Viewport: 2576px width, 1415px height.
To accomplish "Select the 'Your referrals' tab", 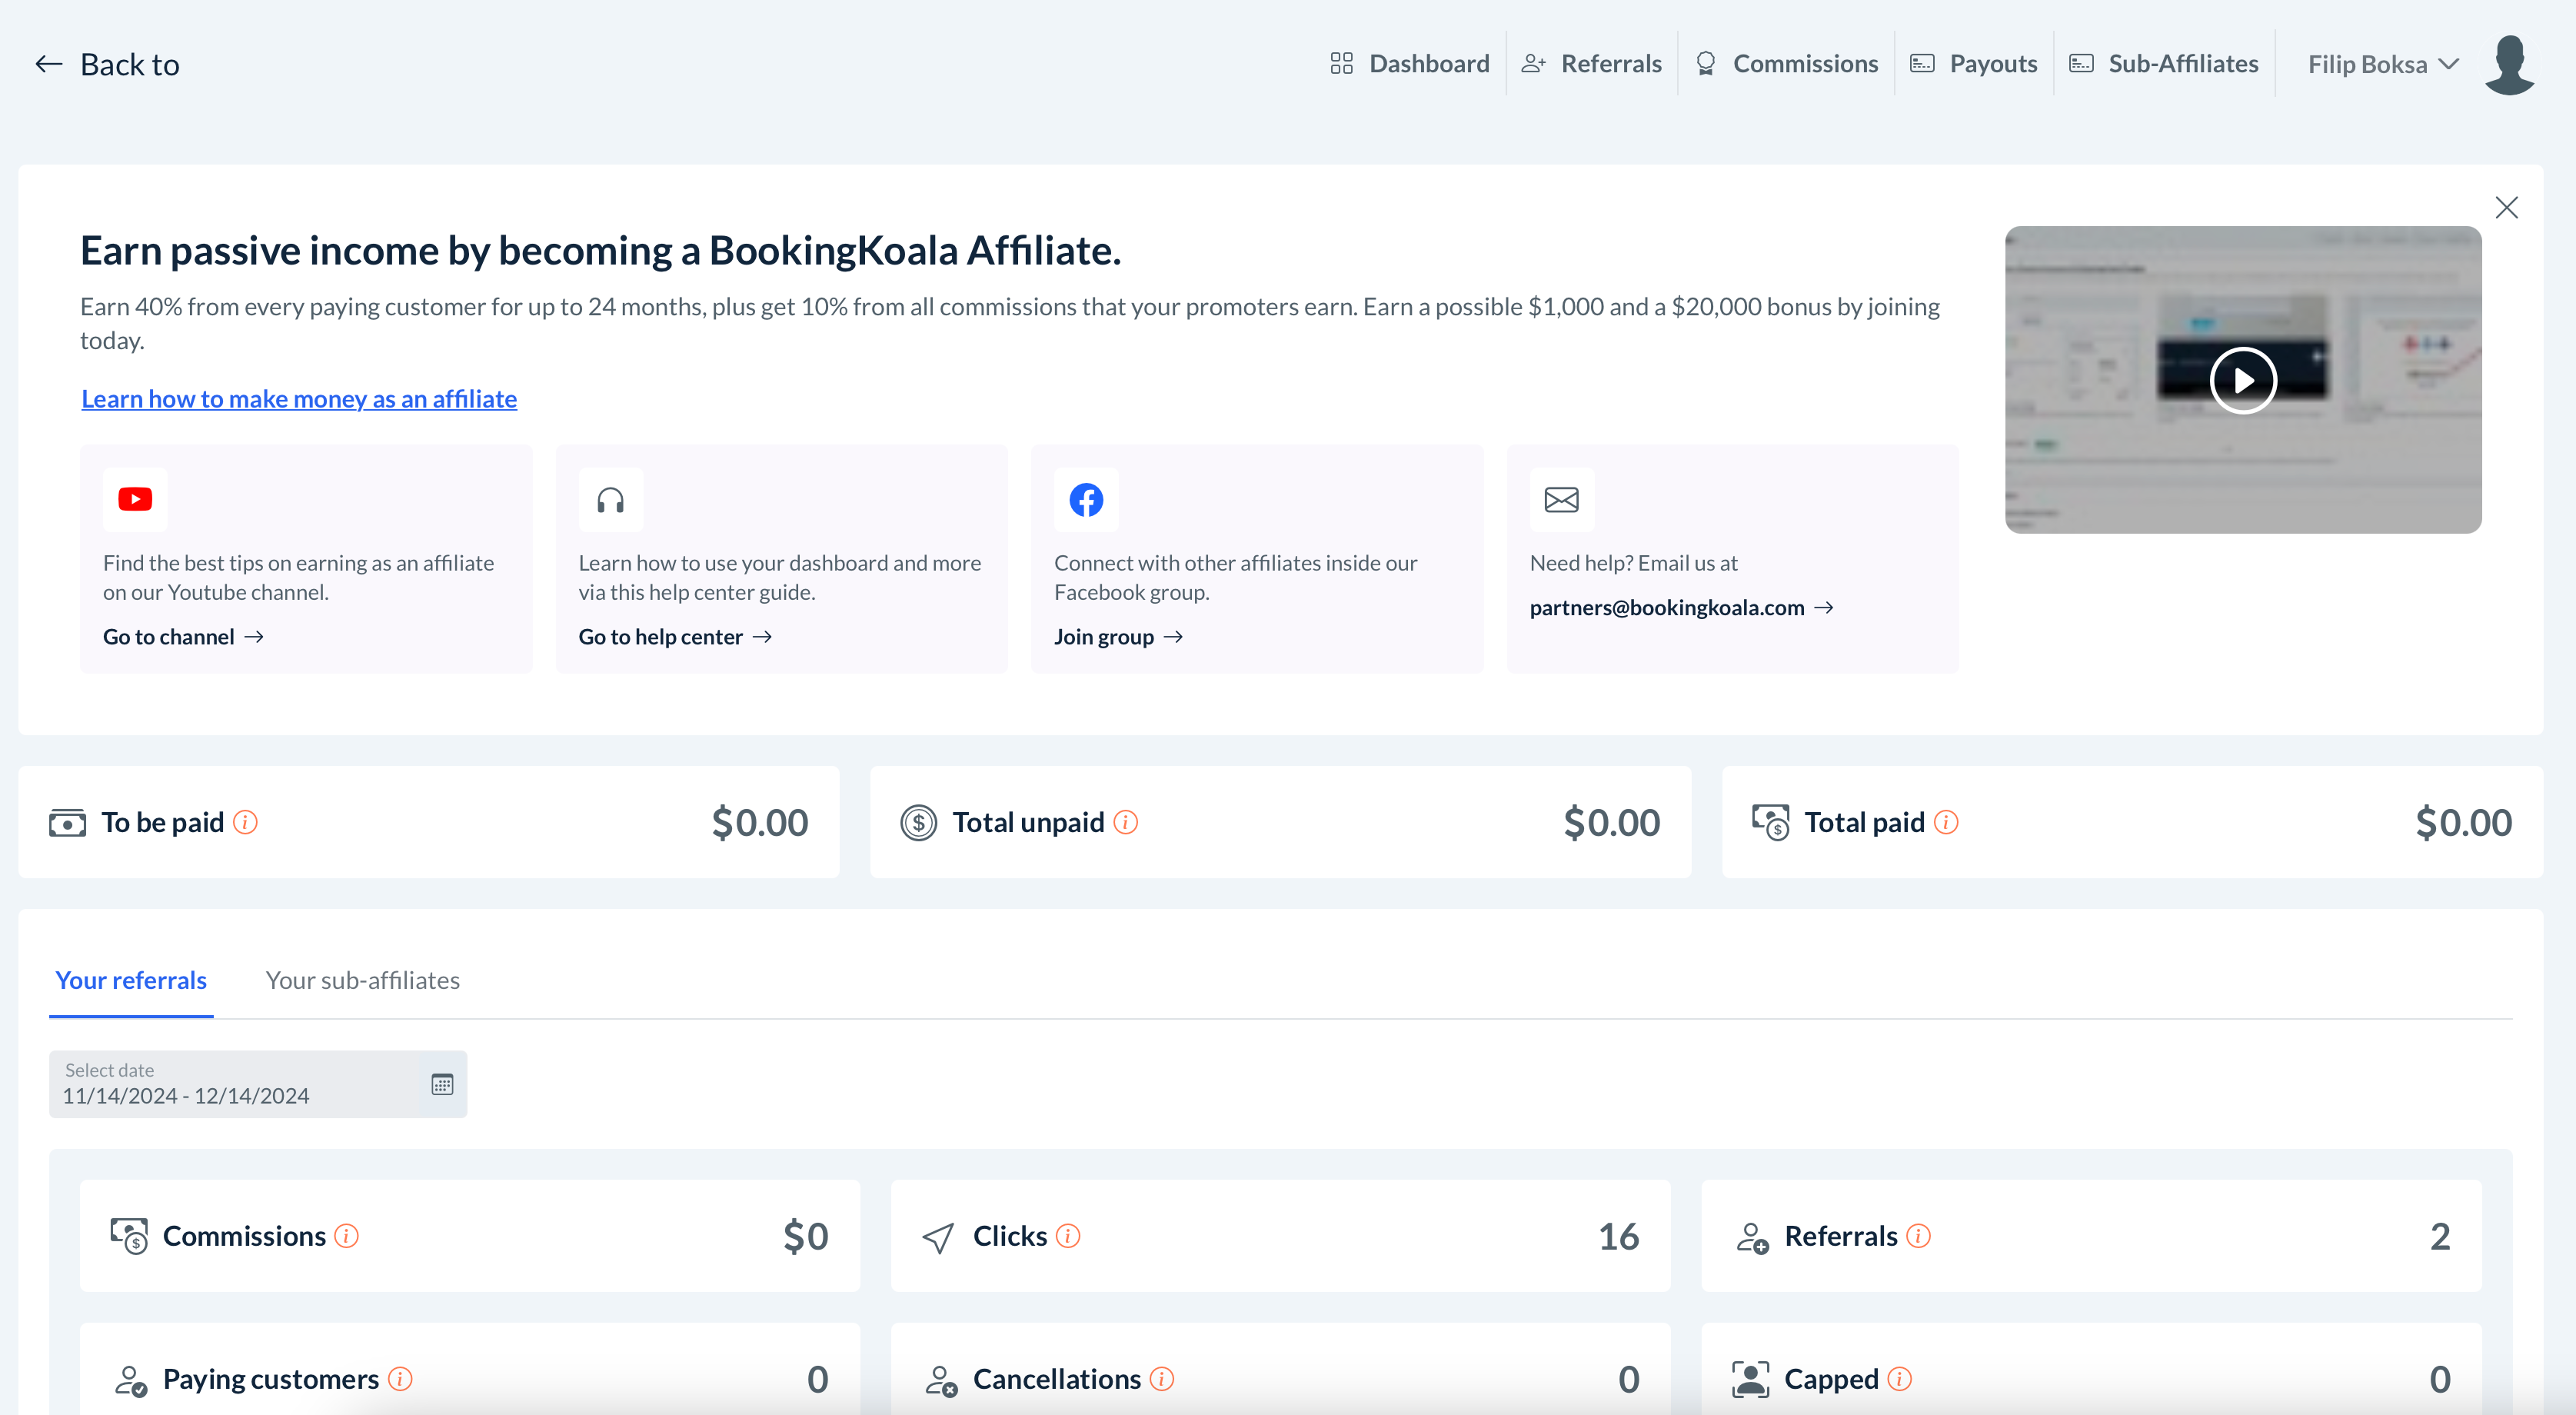I will (x=130, y=980).
